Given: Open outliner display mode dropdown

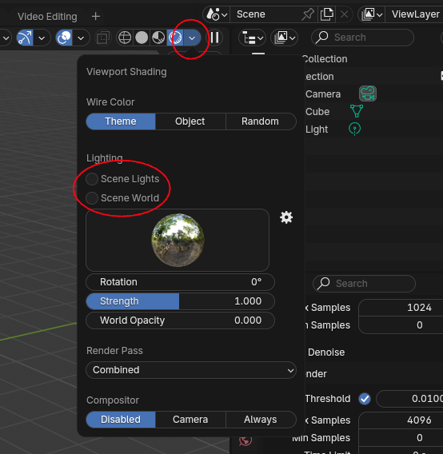Looking at the screenshot, I should [x=284, y=38].
